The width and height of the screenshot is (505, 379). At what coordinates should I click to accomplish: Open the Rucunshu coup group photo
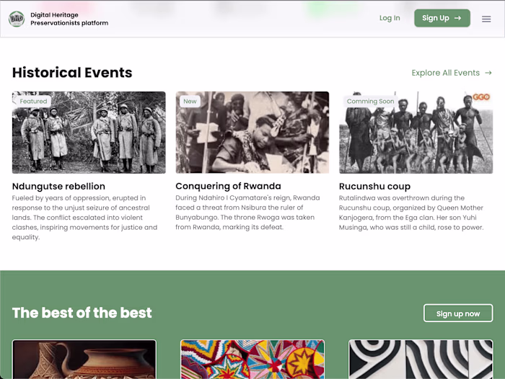pyautogui.click(x=416, y=133)
